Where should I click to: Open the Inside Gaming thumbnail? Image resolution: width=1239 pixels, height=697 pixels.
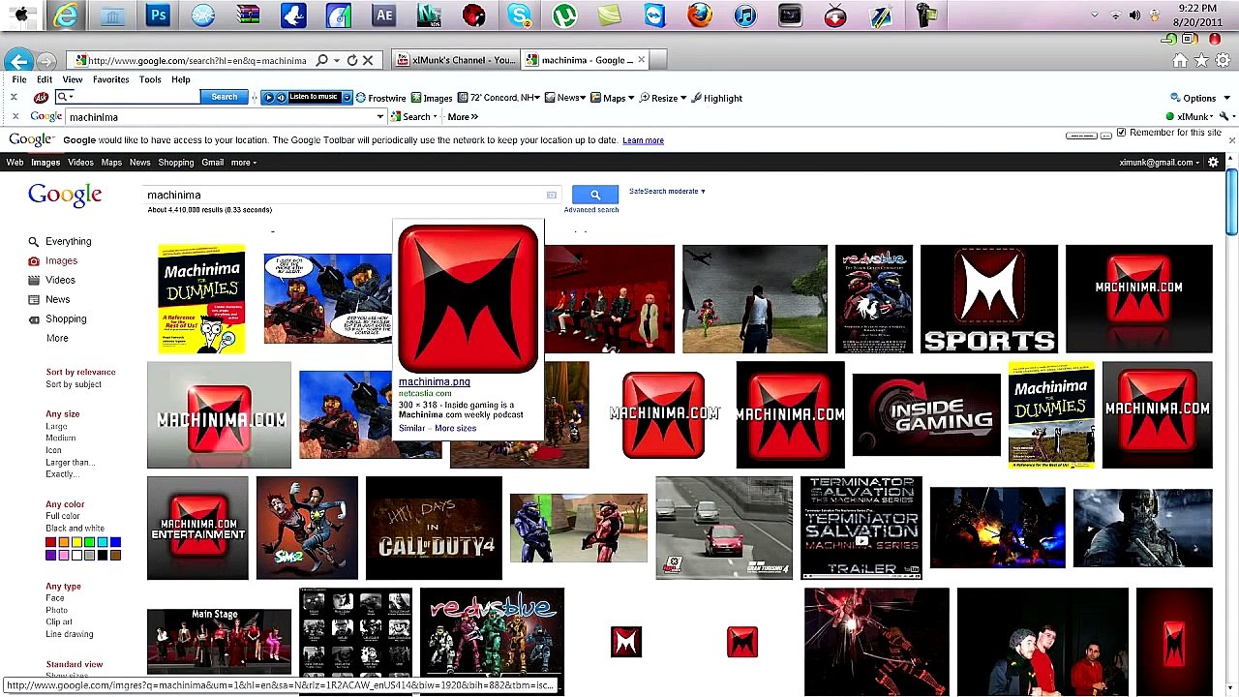[x=926, y=415]
